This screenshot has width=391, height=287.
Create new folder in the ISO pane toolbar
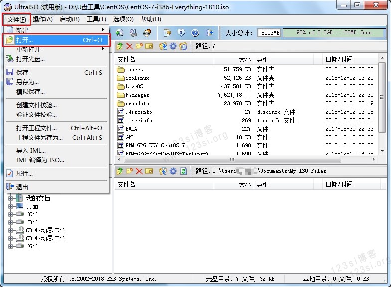pyautogui.click(x=139, y=46)
